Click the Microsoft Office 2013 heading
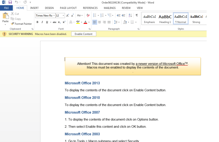The height and width of the screenshot is (142, 219). point(82,83)
